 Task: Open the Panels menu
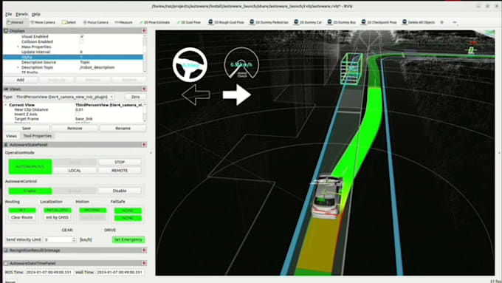[x=21, y=14]
